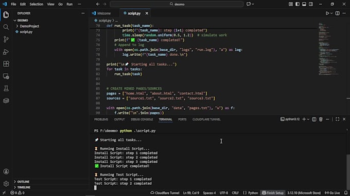Change encoding via UTF-8 status item
Viewport: 350px width, 196px height.
[x=224, y=193]
